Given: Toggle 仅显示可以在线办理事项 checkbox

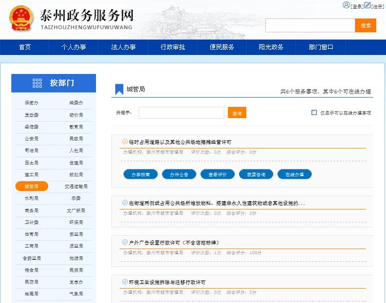Looking at the screenshot, I should point(314,113).
